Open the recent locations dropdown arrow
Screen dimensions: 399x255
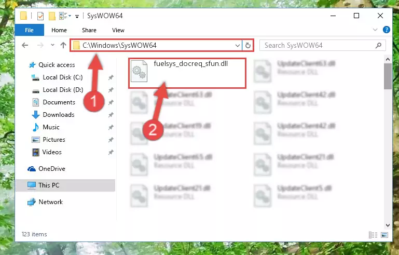[x=52, y=45]
